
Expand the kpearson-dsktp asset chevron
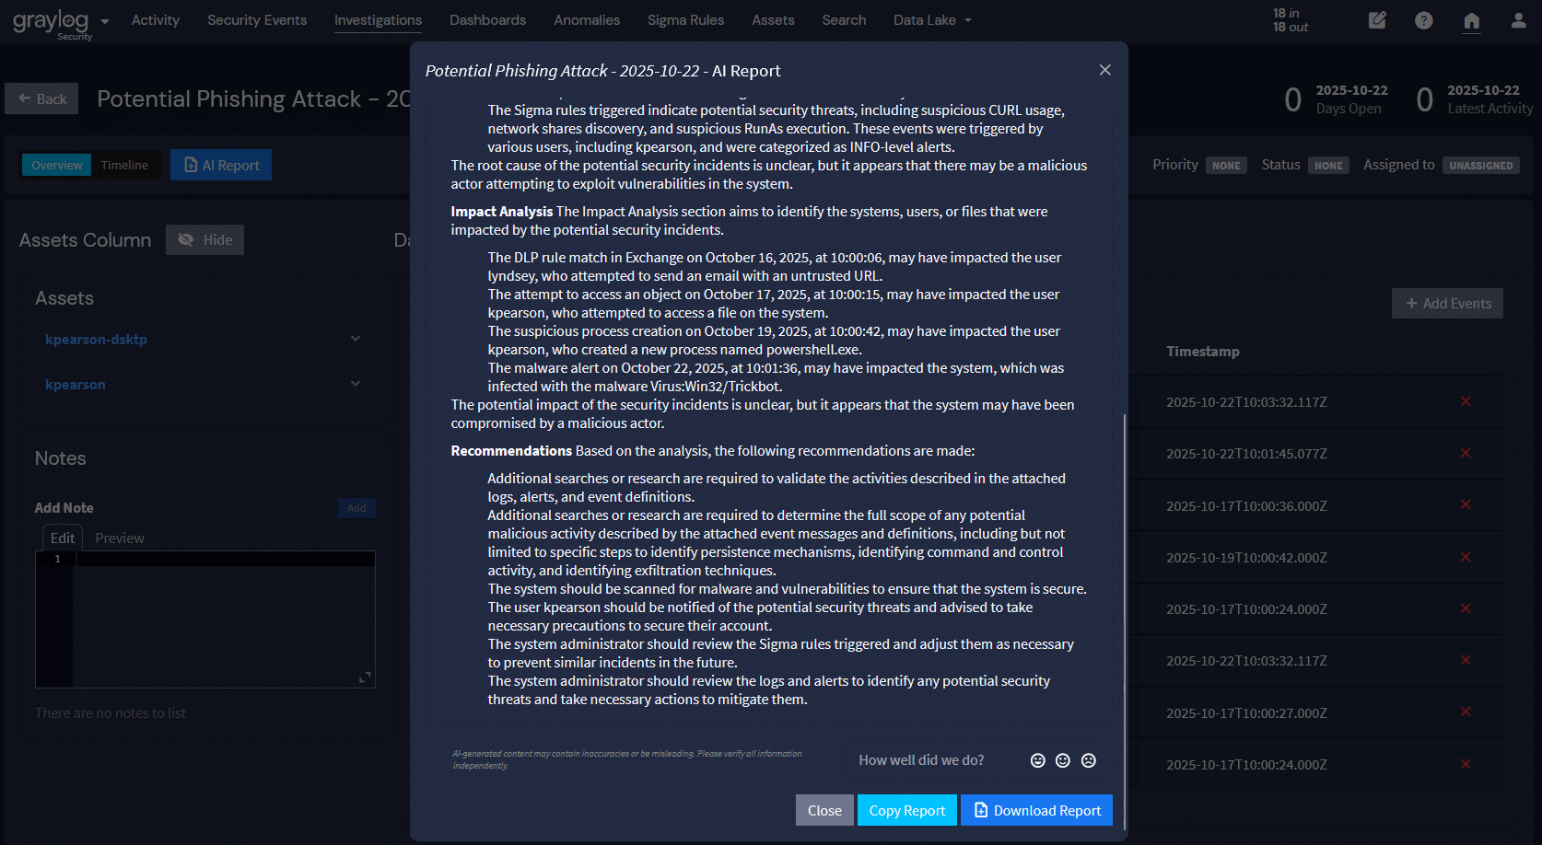(x=356, y=338)
